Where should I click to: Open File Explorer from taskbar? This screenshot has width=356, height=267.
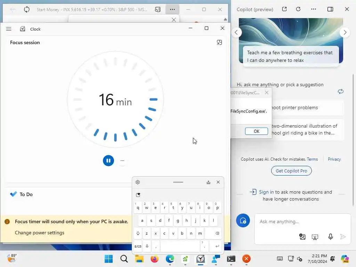pos(139,259)
